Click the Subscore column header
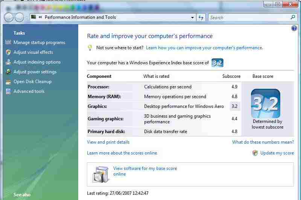 [x=231, y=76]
